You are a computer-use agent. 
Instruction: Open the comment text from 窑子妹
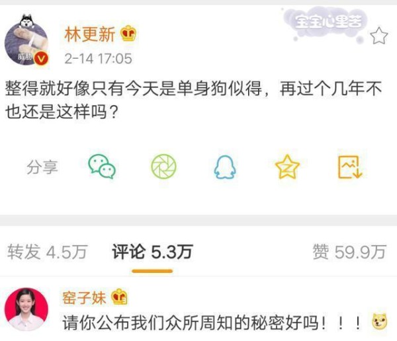click(x=212, y=322)
